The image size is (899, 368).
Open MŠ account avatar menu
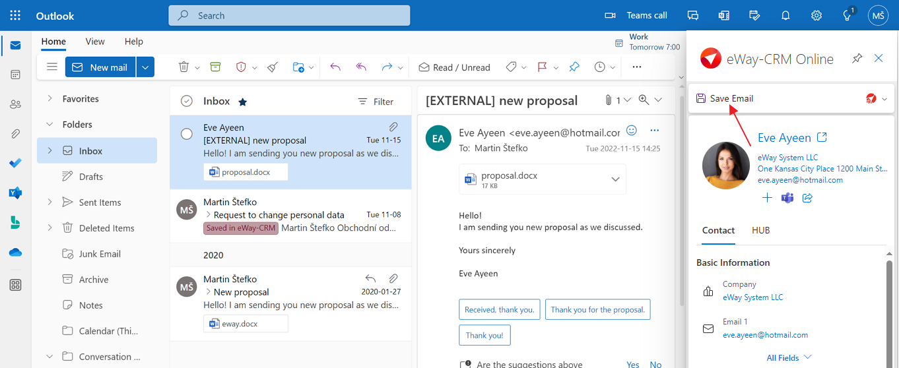pyautogui.click(x=878, y=15)
